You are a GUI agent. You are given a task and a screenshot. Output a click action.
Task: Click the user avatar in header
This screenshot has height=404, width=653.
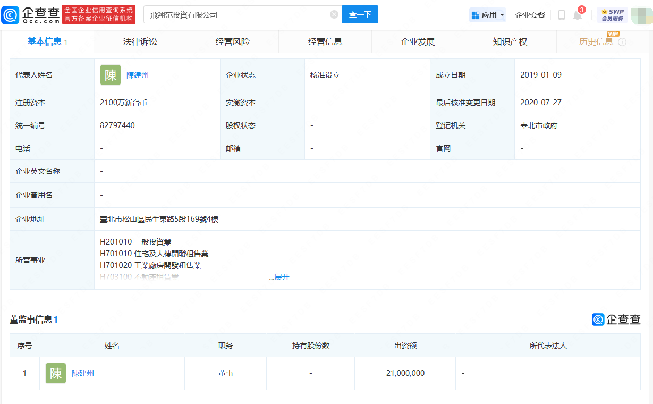tap(641, 15)
